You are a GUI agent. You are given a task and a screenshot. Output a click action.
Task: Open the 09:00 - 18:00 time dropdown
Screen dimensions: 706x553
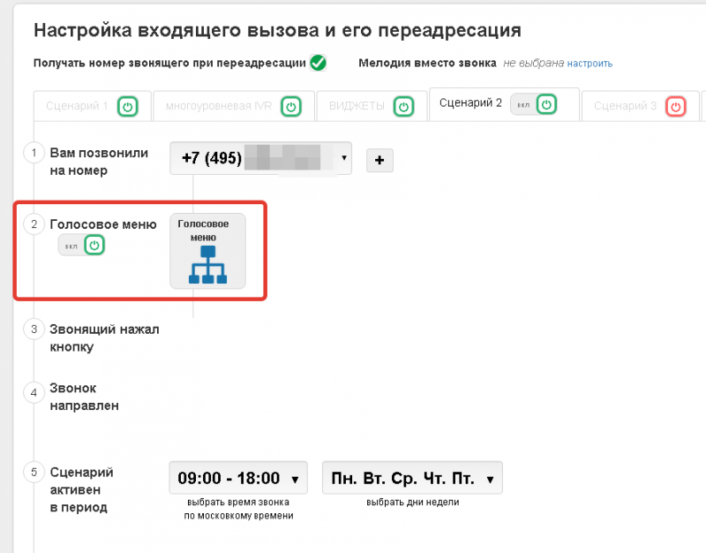click(x=237, y=477)
